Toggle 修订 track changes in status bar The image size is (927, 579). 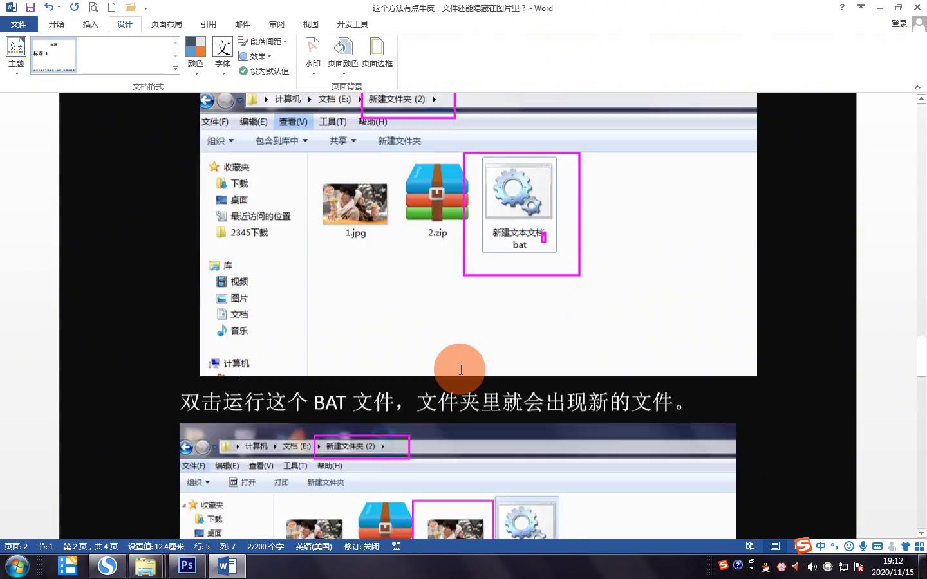pyautogui.click(x=361, y=546)
